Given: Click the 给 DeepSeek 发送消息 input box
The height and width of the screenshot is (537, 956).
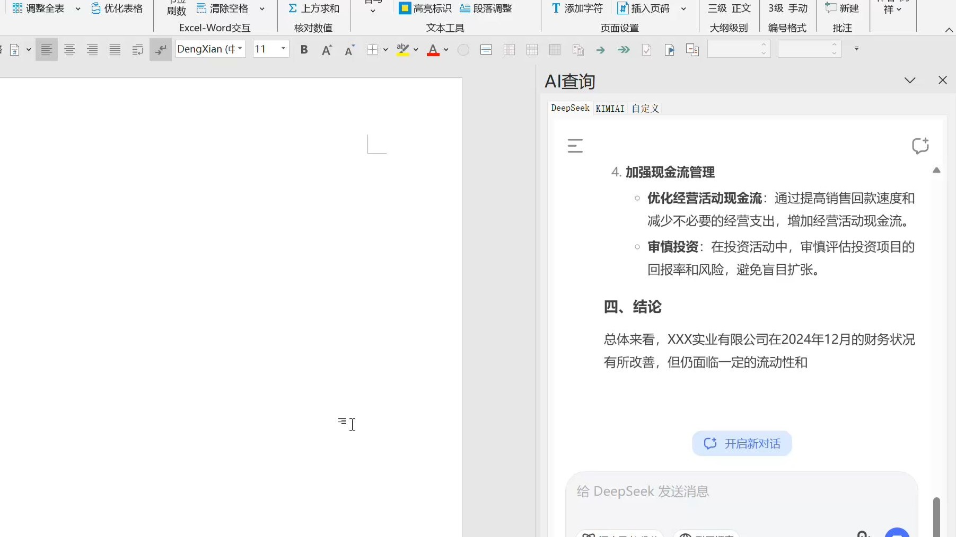Looking at the screenshot, I should (x=741, y=492).
